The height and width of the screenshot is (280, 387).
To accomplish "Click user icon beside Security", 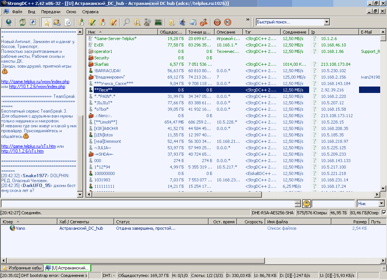I will 91,58.
